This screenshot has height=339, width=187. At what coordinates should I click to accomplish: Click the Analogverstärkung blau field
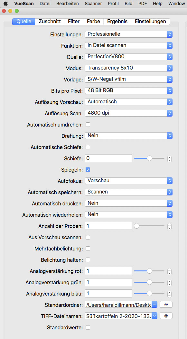point(108,293)
